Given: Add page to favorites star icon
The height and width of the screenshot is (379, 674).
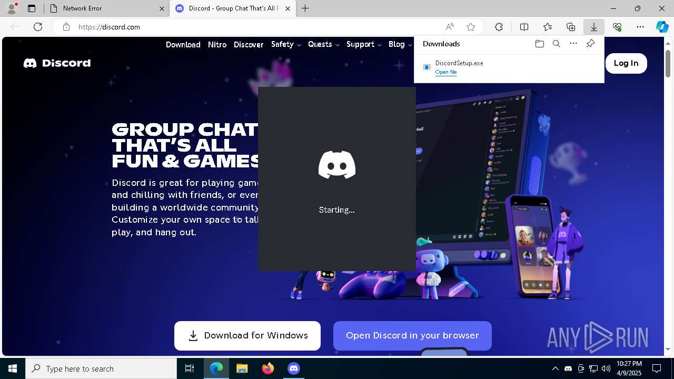Looking at the screenshot, I should click(x=471, y=27).
